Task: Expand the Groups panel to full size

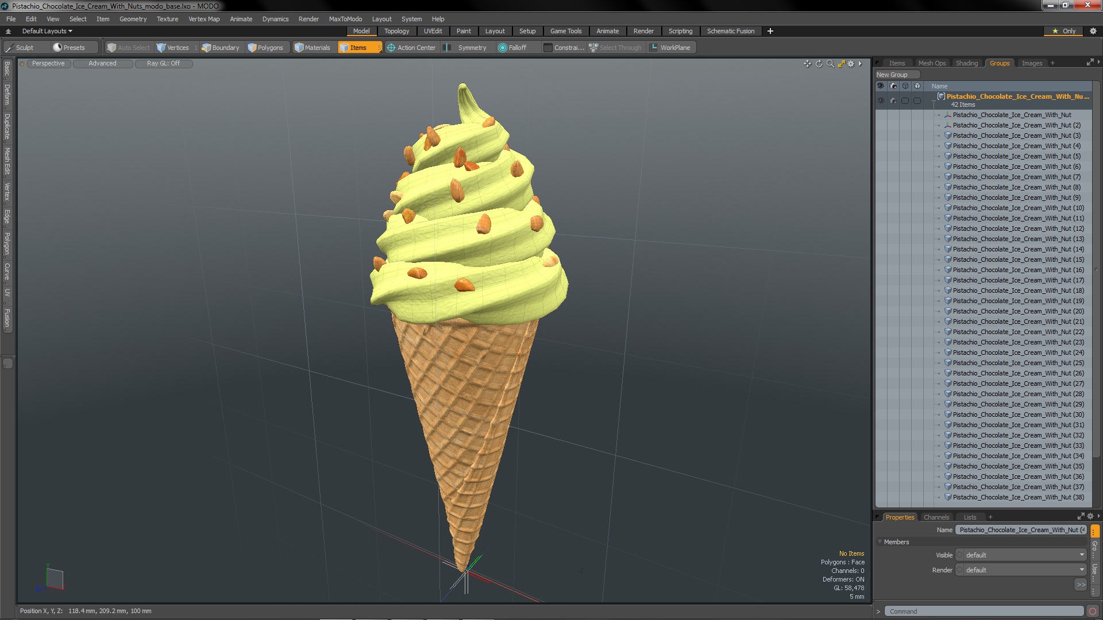Action: click(x=1090, y=62)
